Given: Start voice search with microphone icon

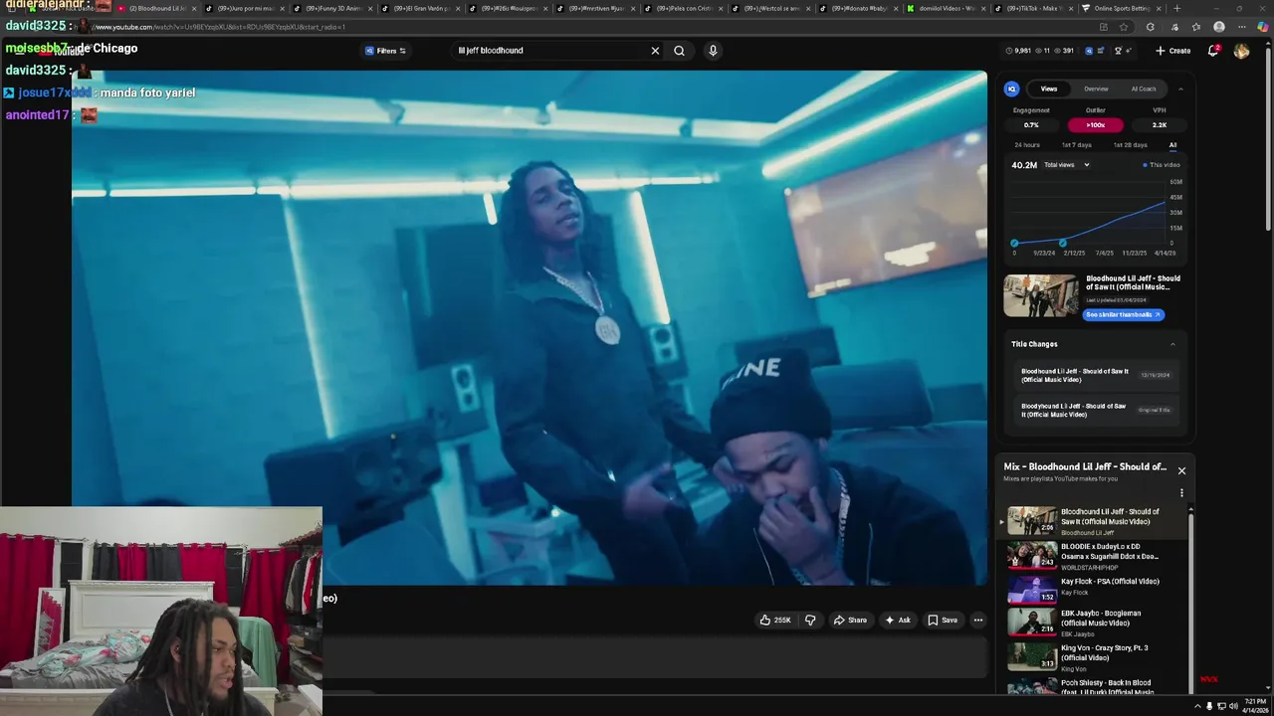Looking at the screenshot, I should 713,51.
